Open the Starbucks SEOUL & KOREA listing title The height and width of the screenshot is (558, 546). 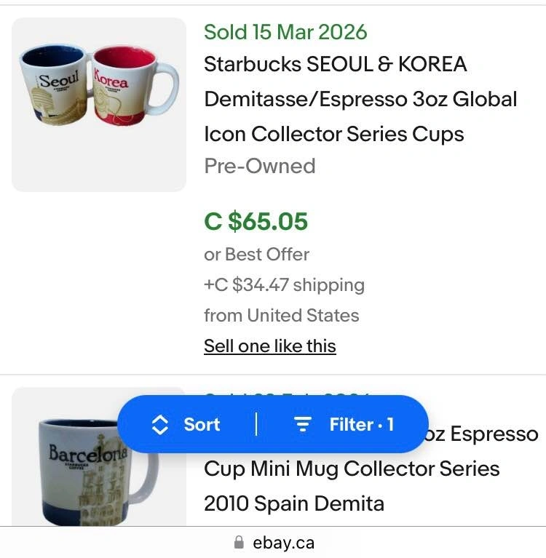pyautogui.click(x=335, y=65)
